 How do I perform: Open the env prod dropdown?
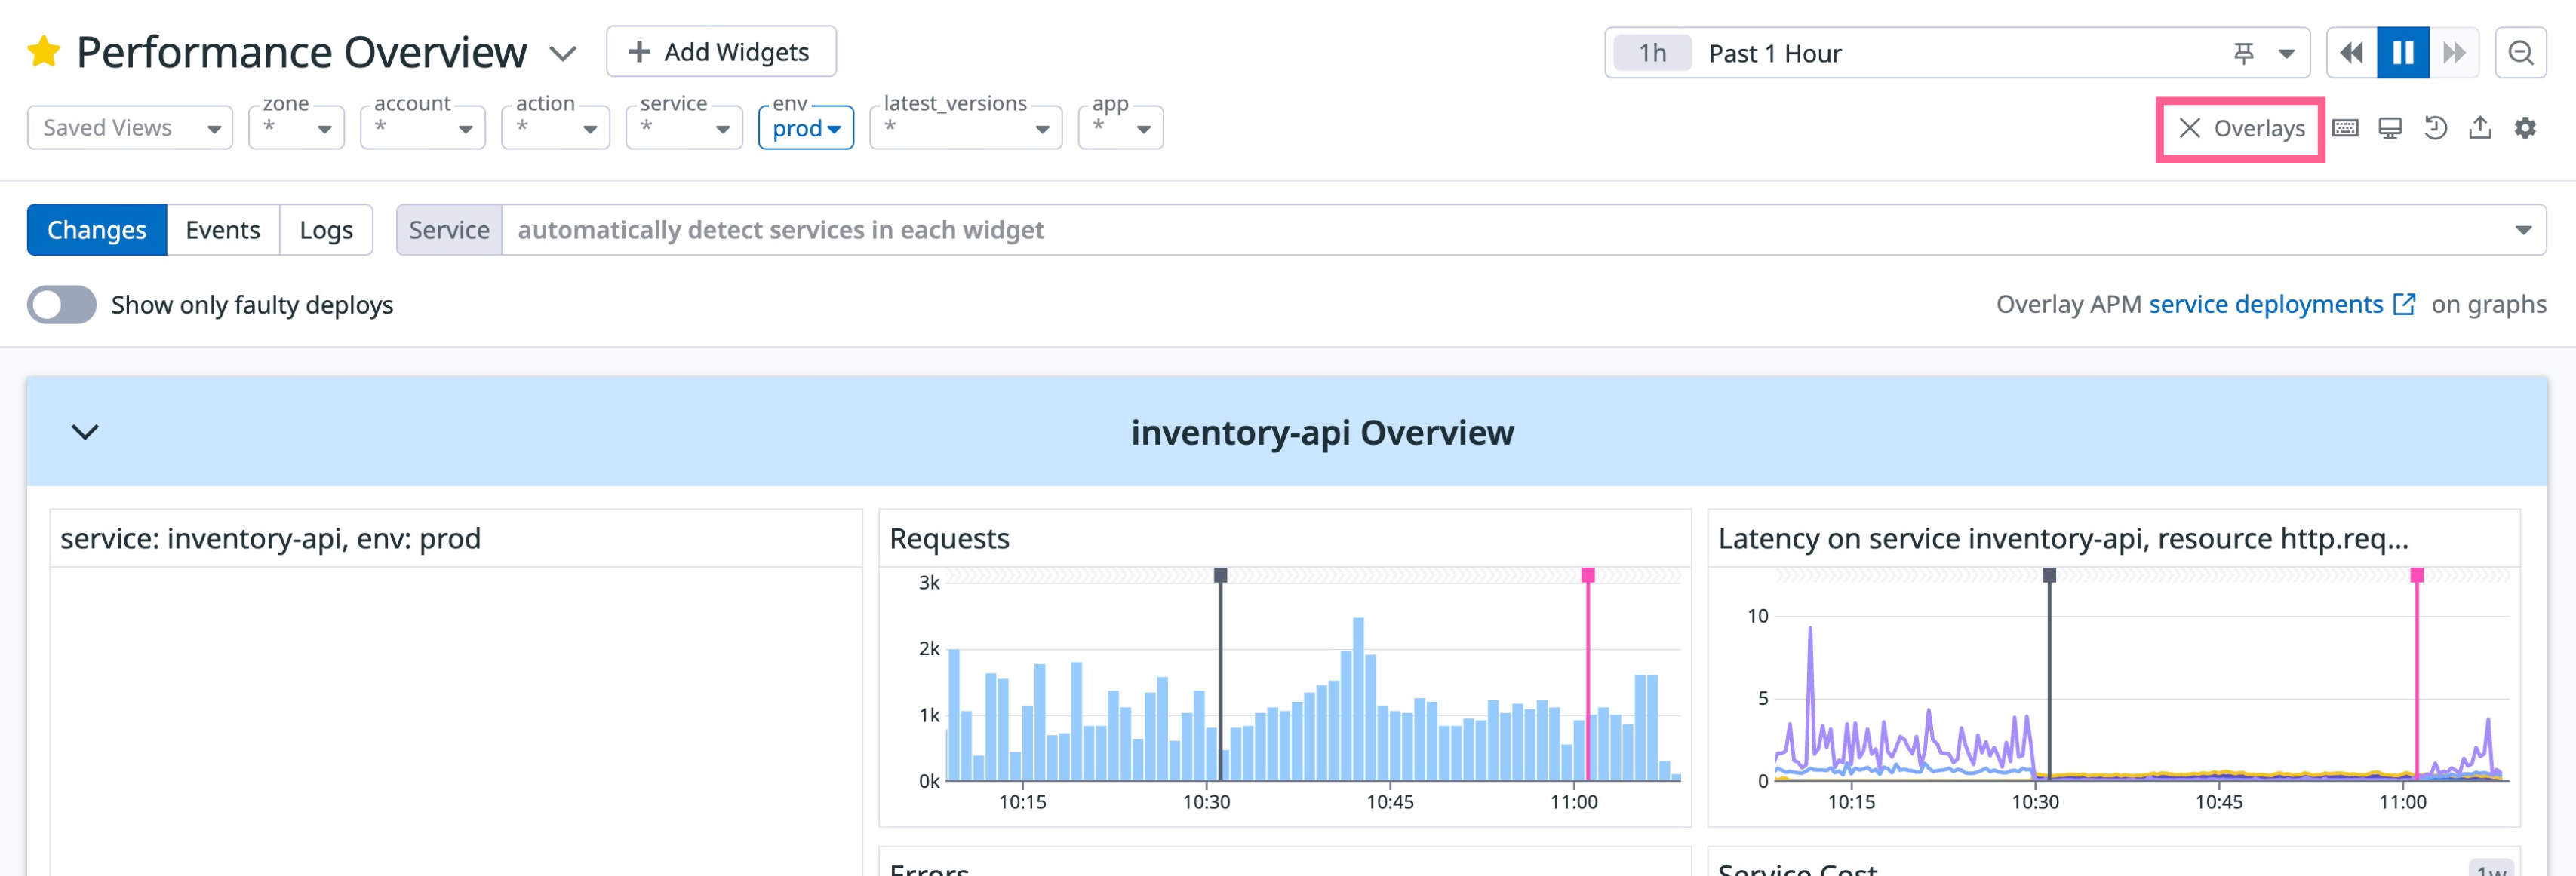(806, 128)
